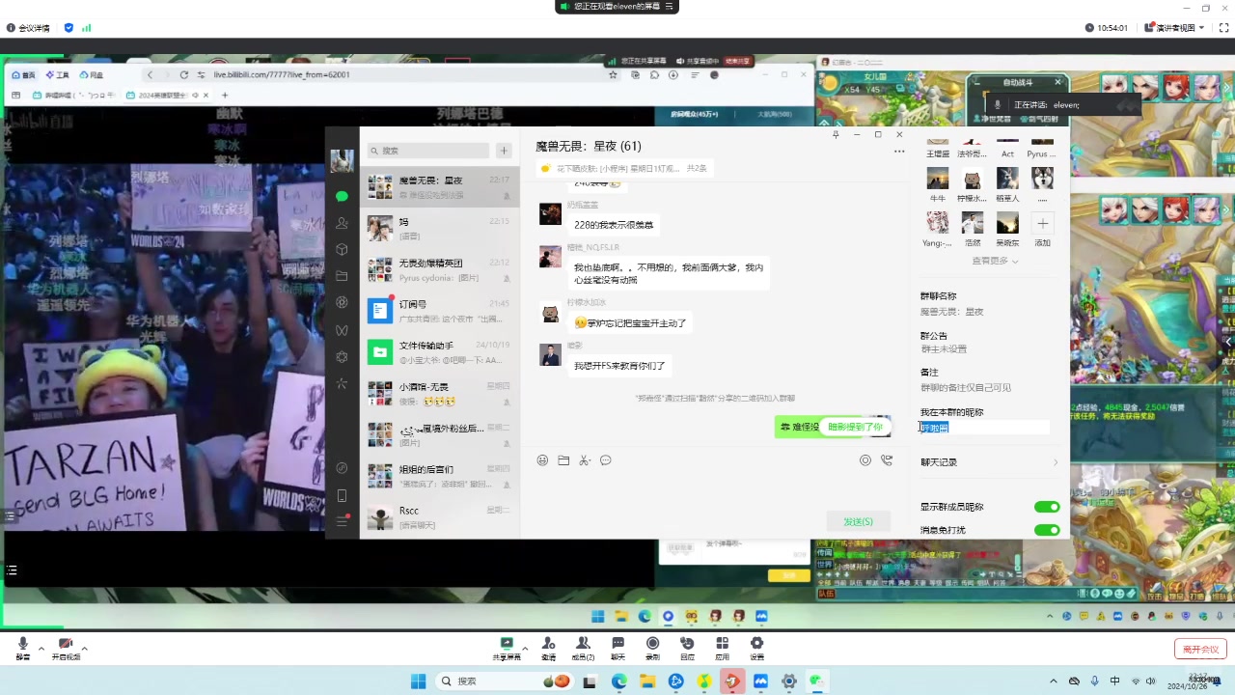The width and height of the screenshot is (1235, 695).
Task: Click the live-stream circle icon in chat toolbar
Action: click(865, 460)
